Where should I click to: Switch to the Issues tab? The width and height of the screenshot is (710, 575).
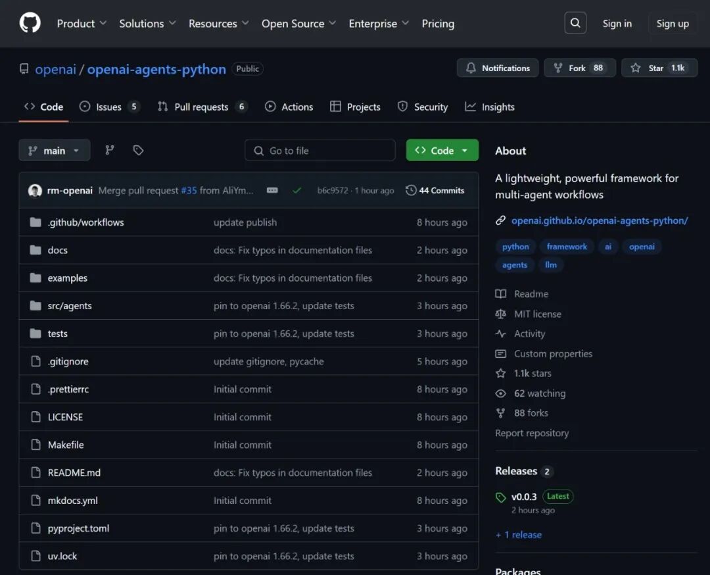[109, 107]
